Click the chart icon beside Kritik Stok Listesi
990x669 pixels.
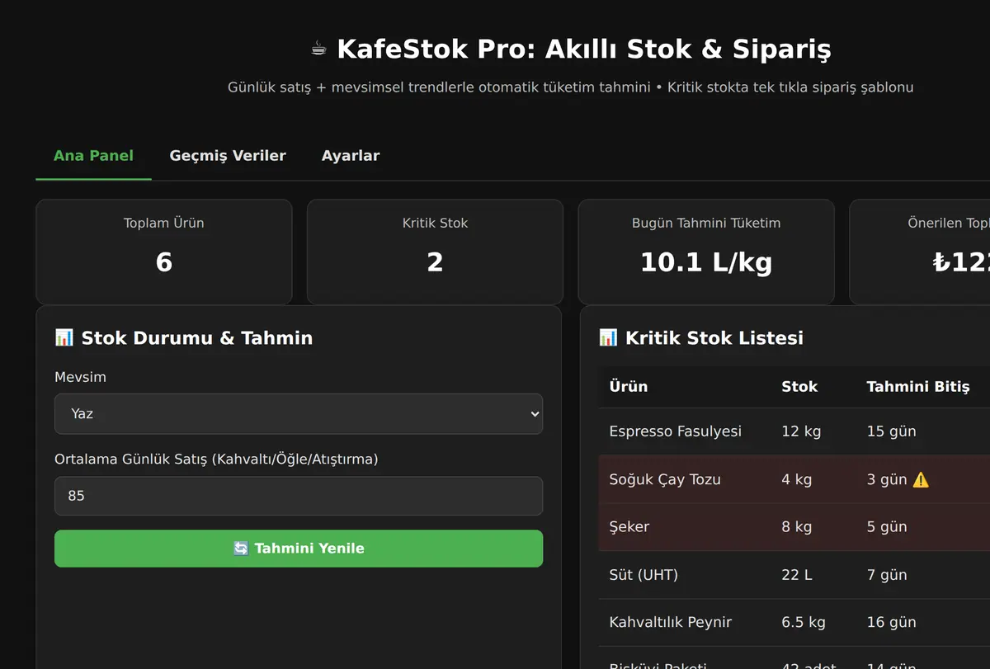[608, 337]
